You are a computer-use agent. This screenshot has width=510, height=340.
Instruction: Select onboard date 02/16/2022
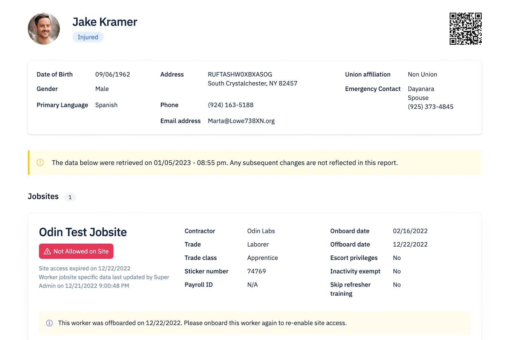point(410,231)
